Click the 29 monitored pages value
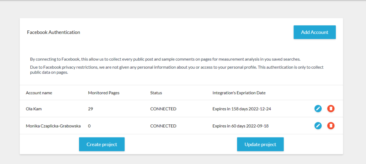Image resolution: width=366 pixels, height=164 pixels. click(x=90, y=109)
